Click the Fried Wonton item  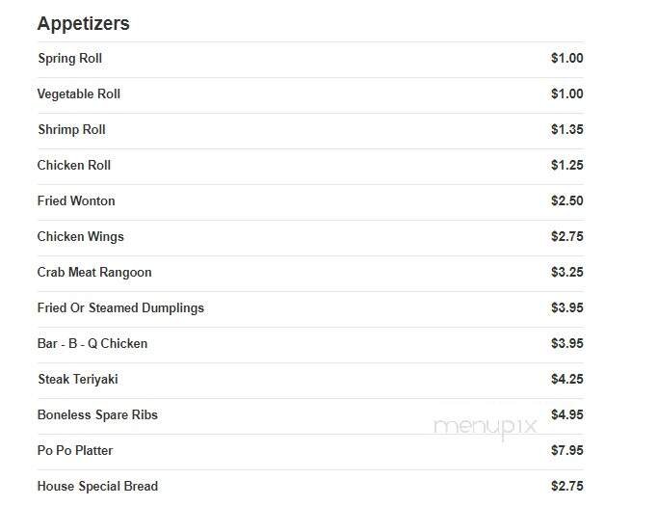tap(76, 201)
